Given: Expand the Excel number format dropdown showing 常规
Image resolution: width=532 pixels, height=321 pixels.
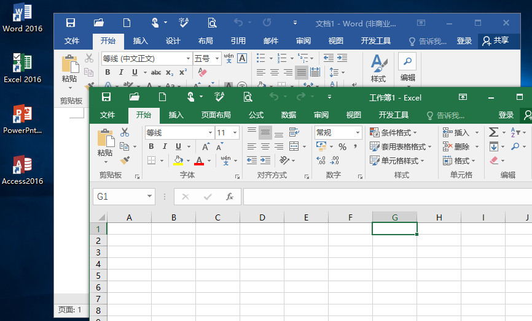Looking at the screenshot, I should pos(358,132).
